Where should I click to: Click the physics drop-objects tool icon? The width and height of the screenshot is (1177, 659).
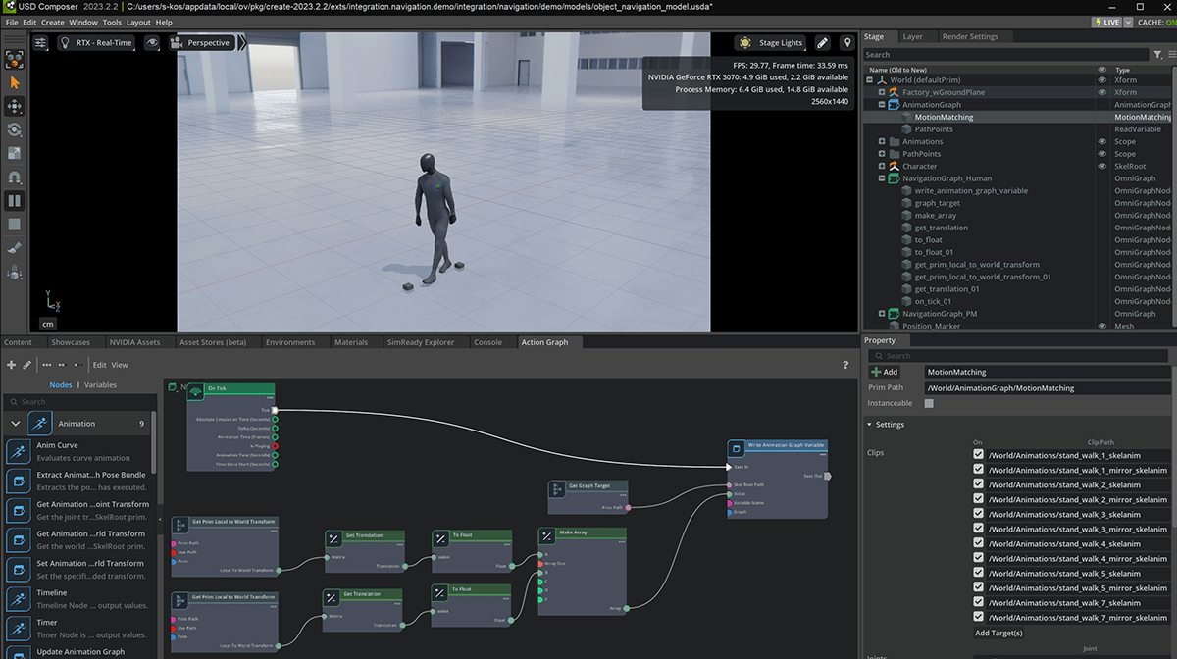point(15,272)
